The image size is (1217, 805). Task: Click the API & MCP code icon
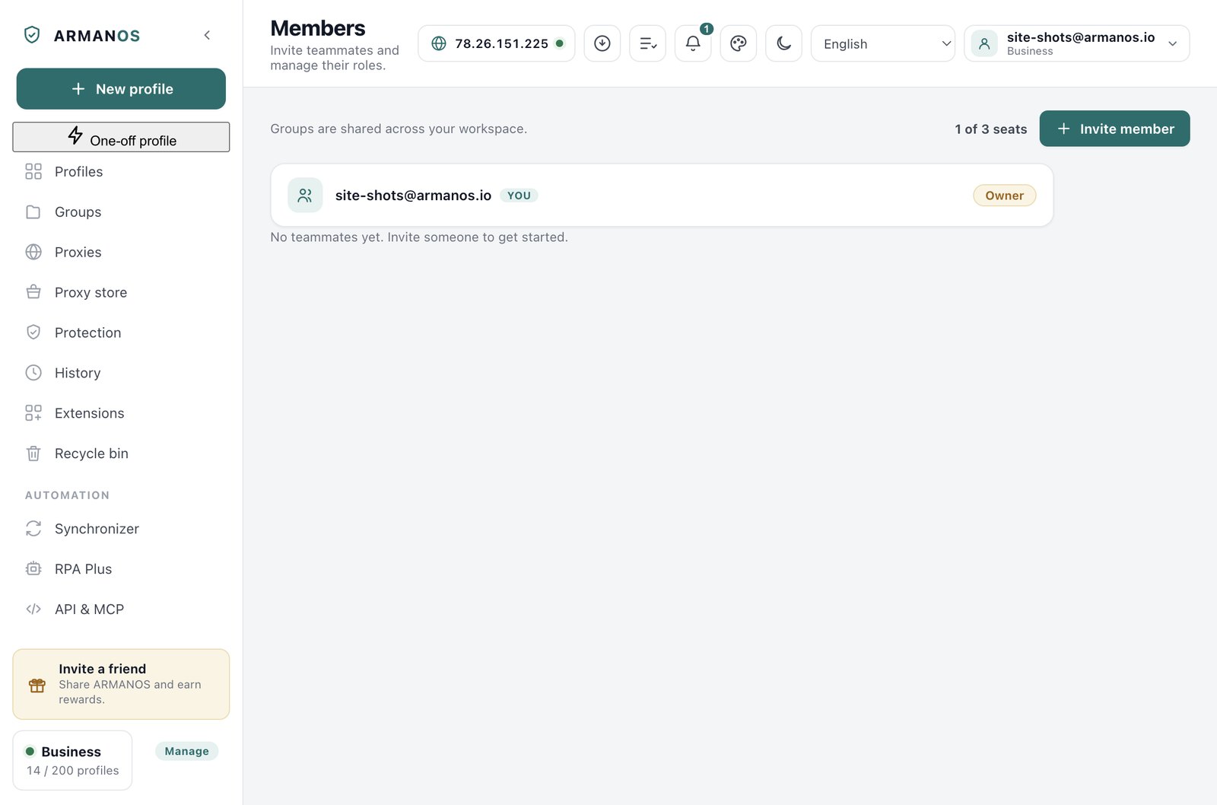33,610
